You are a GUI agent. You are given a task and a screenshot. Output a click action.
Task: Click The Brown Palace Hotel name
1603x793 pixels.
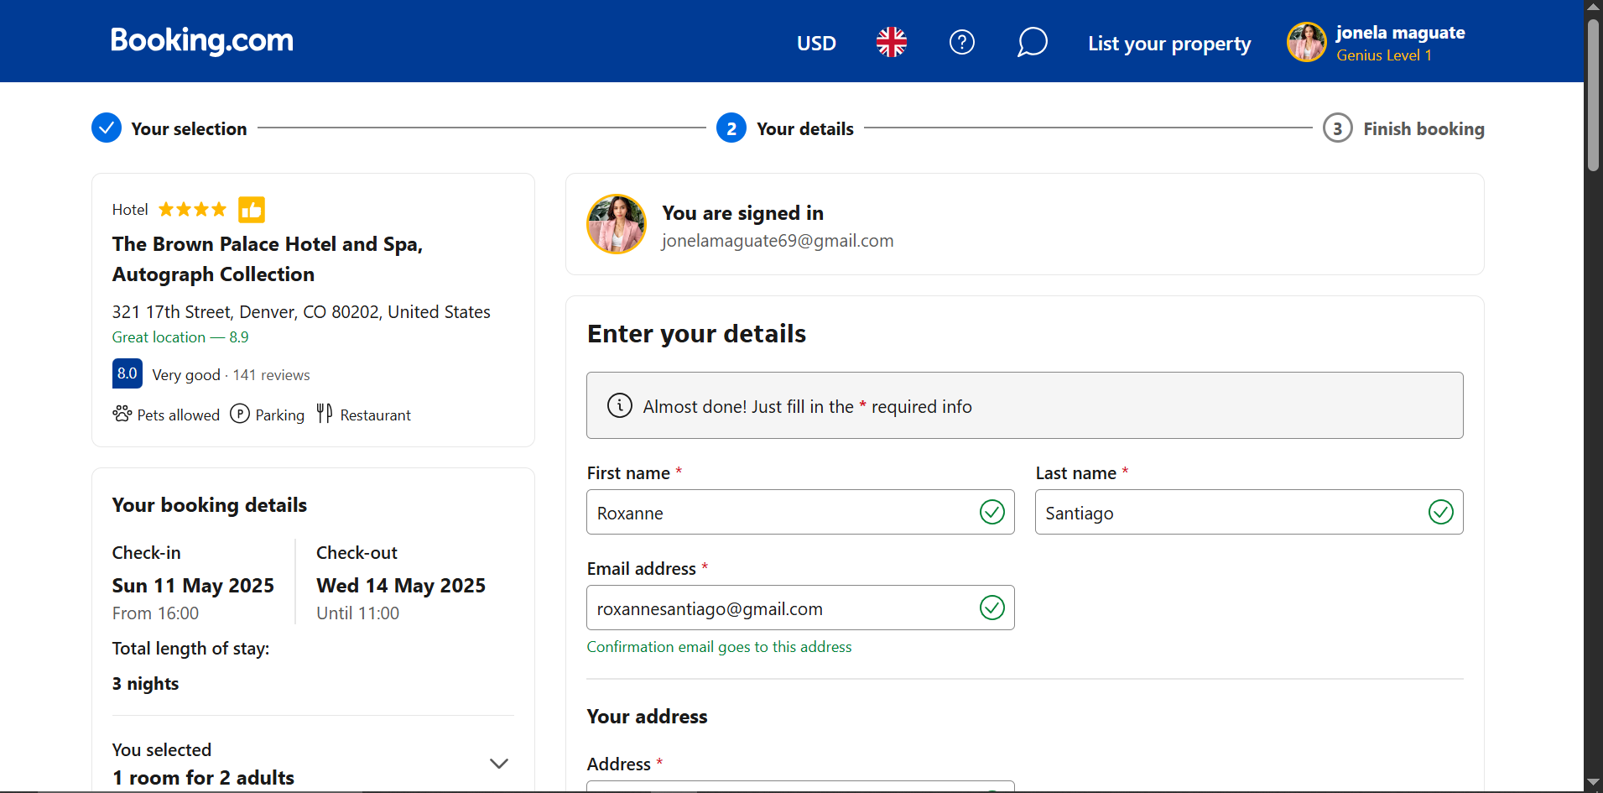coord(268,259)
